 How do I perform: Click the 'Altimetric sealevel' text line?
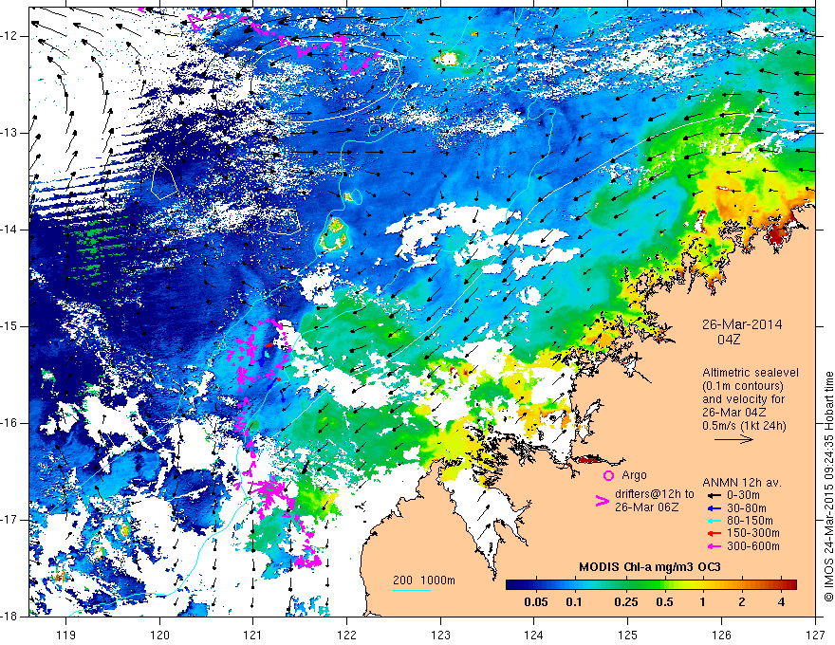click(751, 373)
